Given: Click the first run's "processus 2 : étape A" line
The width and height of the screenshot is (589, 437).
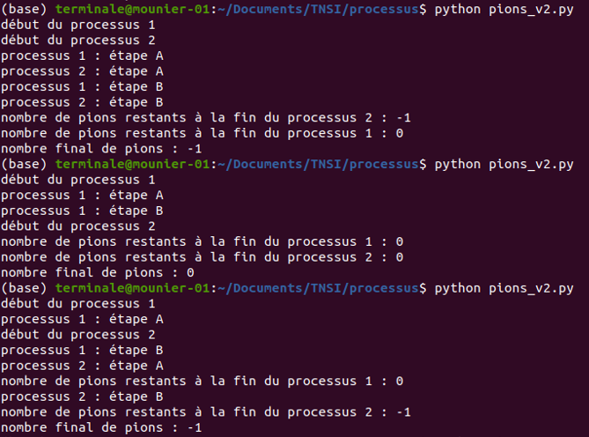Looking at the screenshot, I should 82,71.
